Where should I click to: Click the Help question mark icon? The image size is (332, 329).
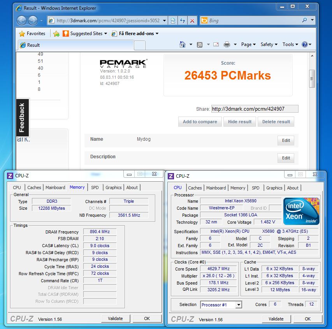point(305,44)
